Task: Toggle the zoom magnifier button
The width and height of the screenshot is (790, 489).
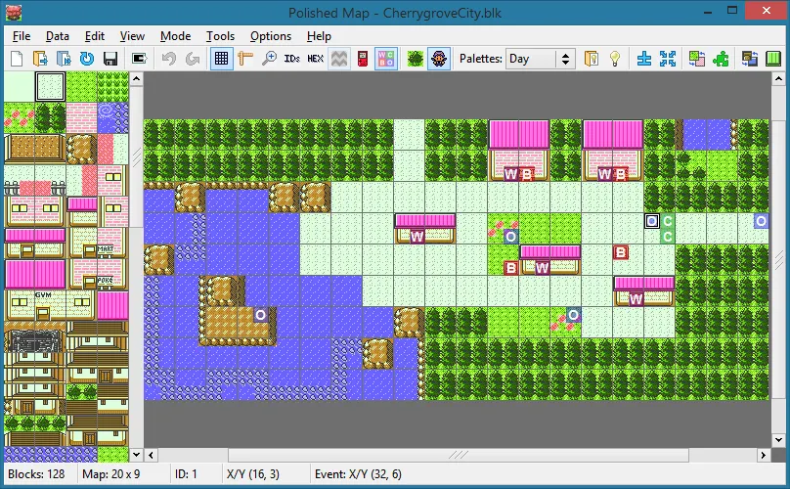Action: [269, 59]
